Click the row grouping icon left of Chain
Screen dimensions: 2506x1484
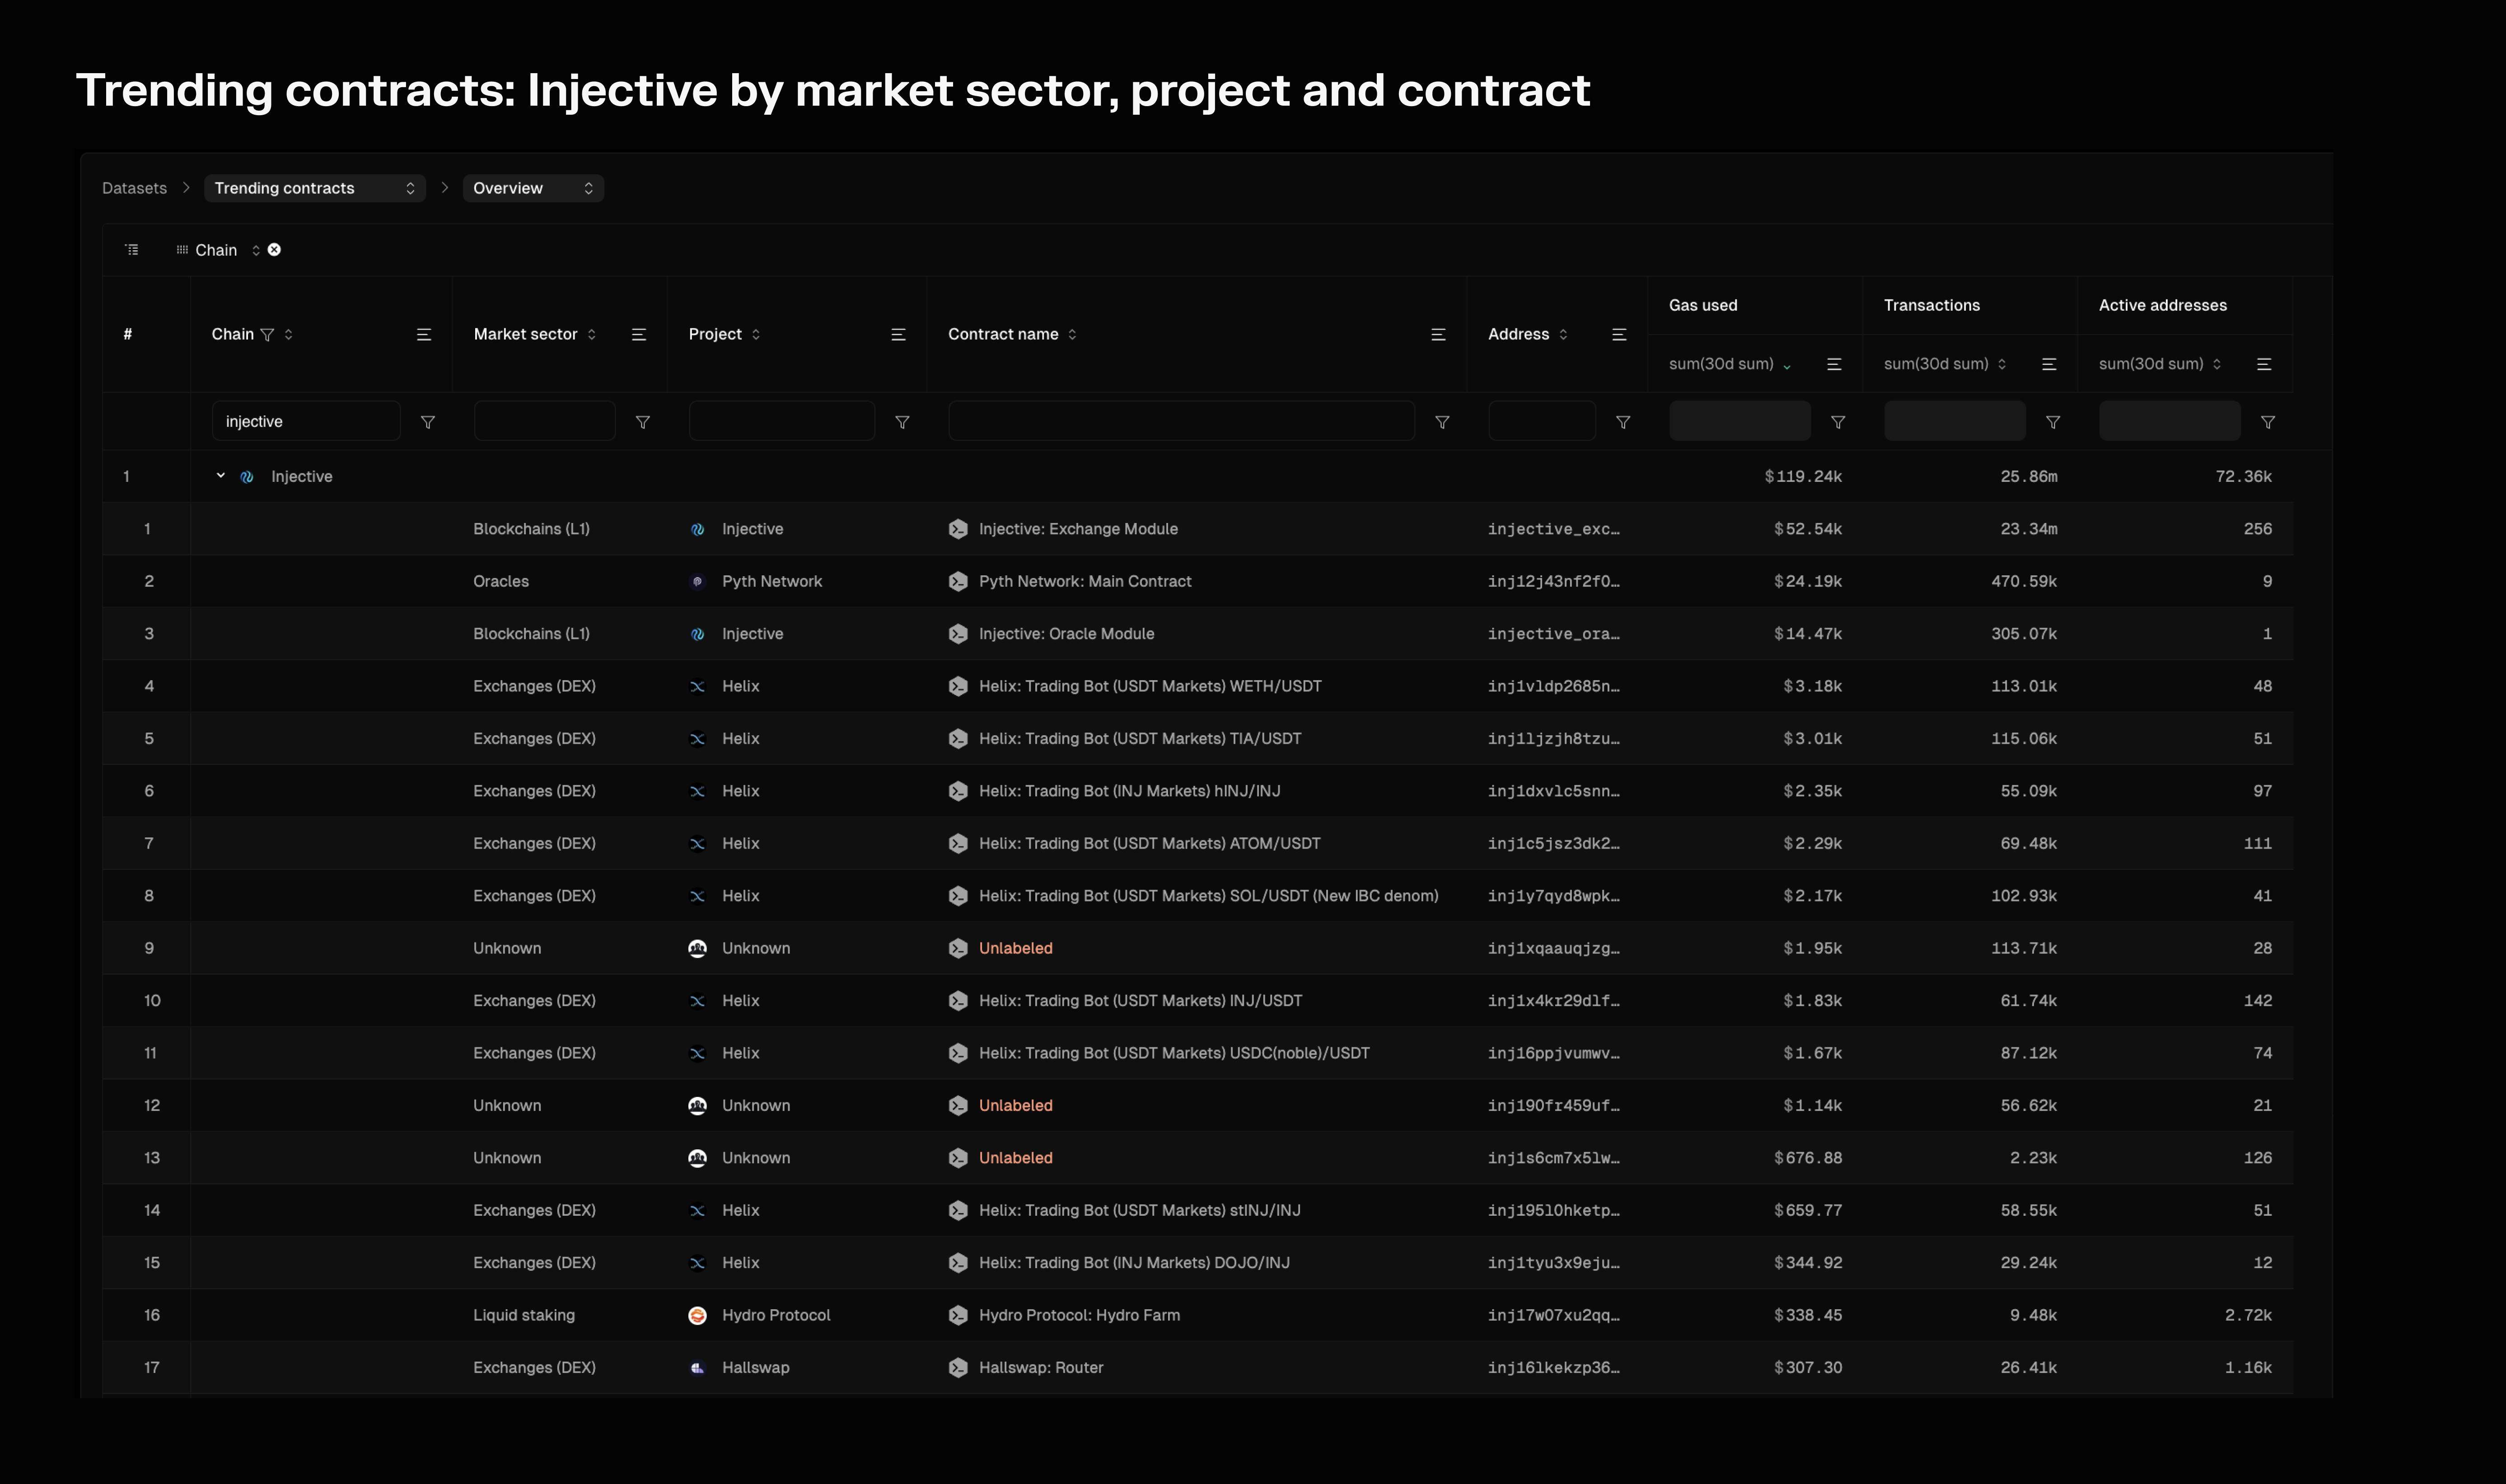pyautogui.click(x=132, y=250)
